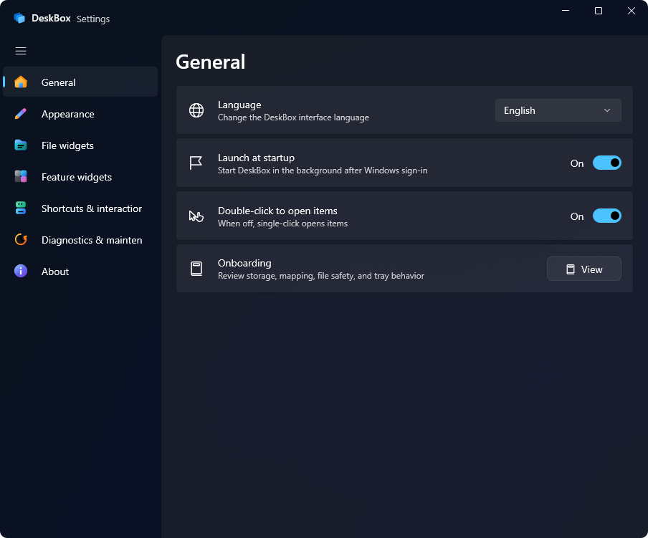The width and height of the screenshot is (648, 538).
Task: Open the General settings page
Action: point(80,82)
